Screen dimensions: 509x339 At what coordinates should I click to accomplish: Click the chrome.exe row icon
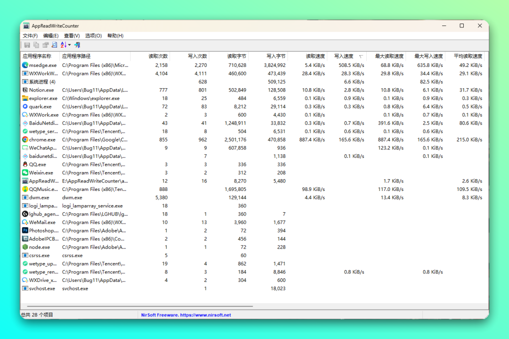pyautogui.click(x=25, y=140)
